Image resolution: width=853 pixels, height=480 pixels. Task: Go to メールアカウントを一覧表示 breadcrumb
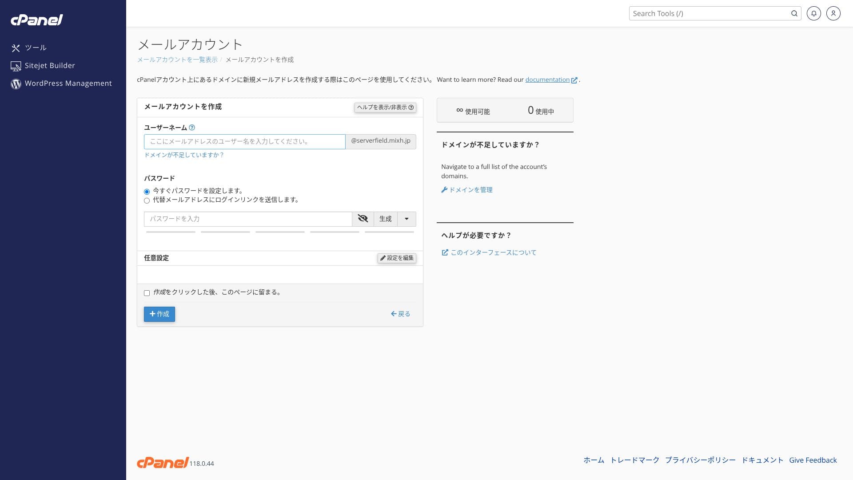pyautogui.click(x=177, y=60)
